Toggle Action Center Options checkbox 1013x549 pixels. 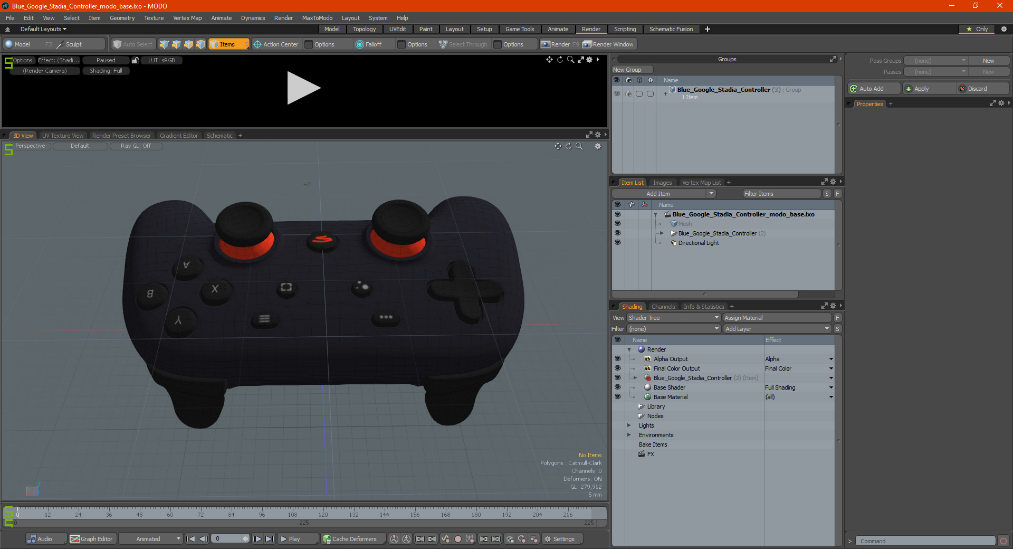coord(309,44)
